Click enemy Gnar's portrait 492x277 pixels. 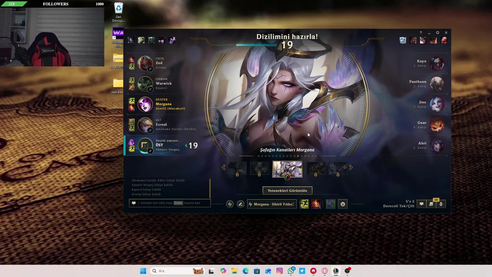[437, 125]
